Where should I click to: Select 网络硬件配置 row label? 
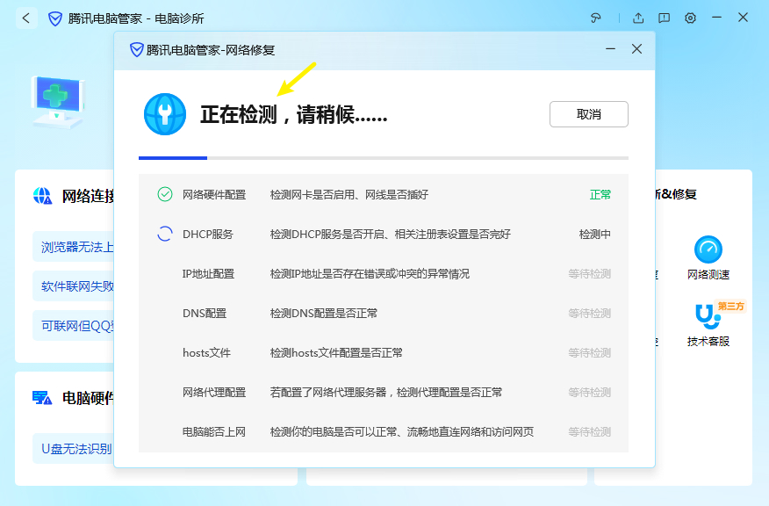214,195
